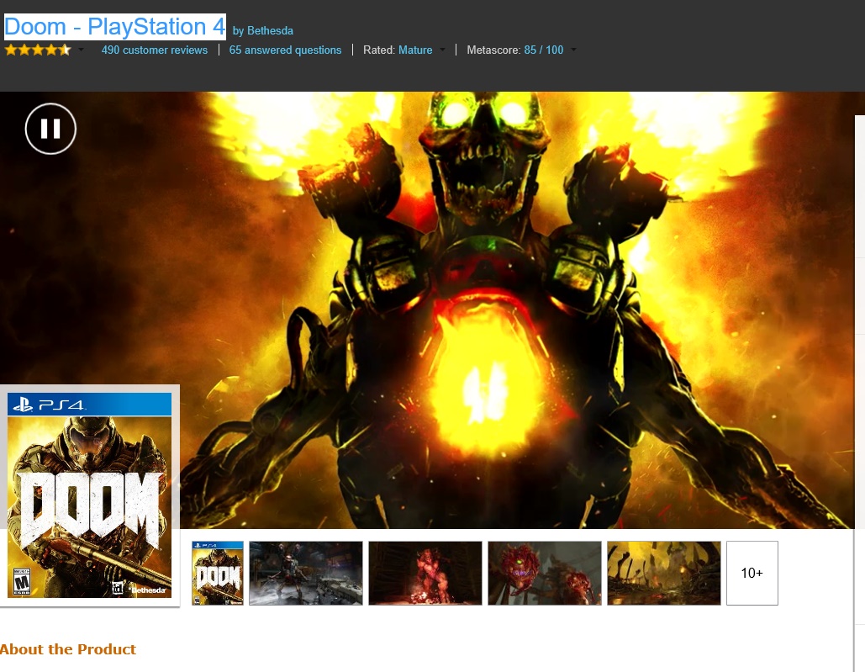Open the large Doom PS4 box art
The height and width of the screenshot is (672, 865).
(89, 495)
